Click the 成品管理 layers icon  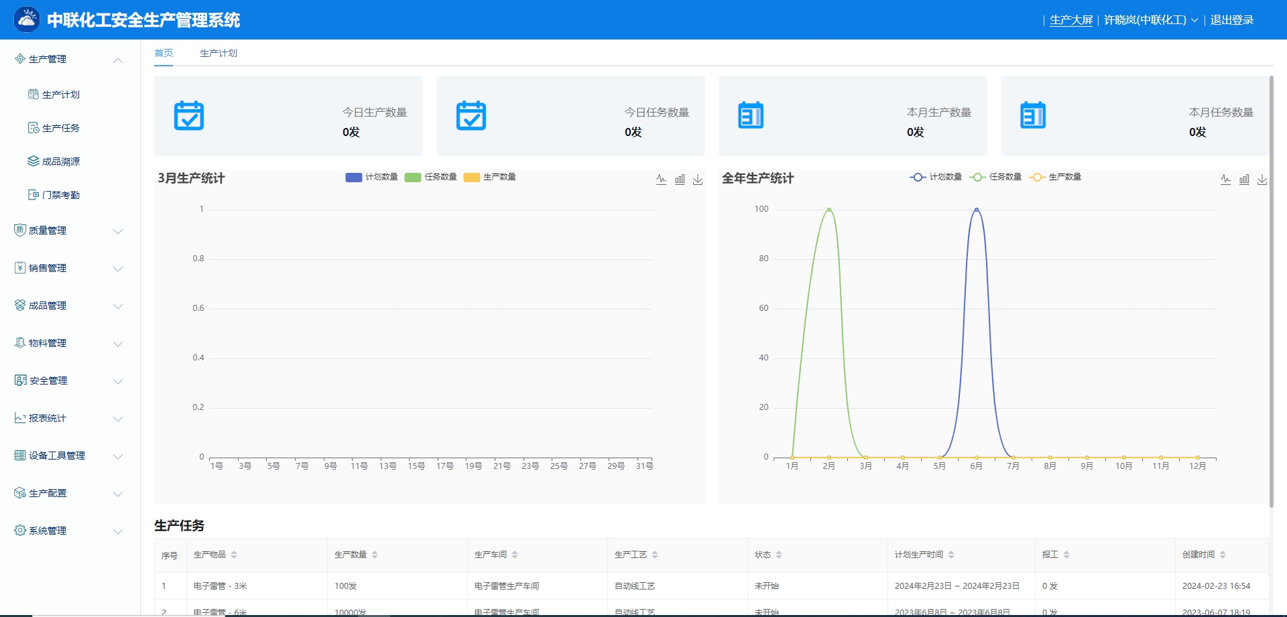[20, 305]
